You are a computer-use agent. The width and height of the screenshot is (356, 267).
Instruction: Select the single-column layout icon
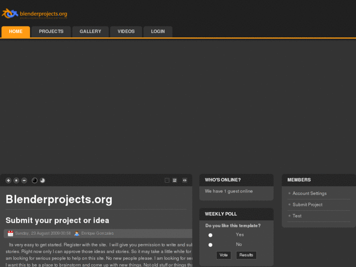point(167,180)
